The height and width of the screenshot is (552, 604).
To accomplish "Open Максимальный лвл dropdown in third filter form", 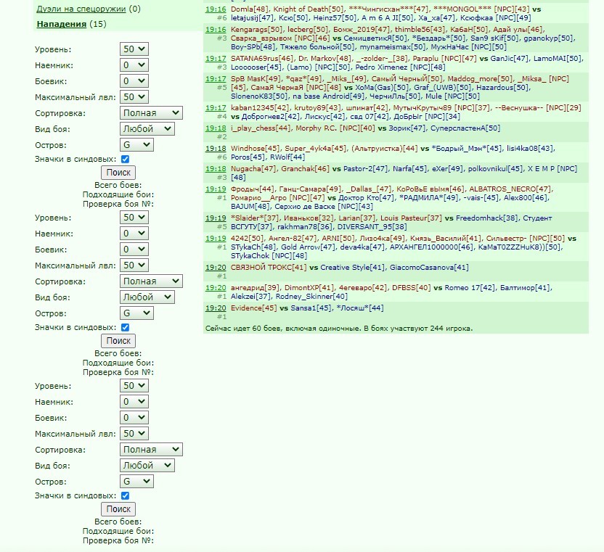I will coord(134,433).
